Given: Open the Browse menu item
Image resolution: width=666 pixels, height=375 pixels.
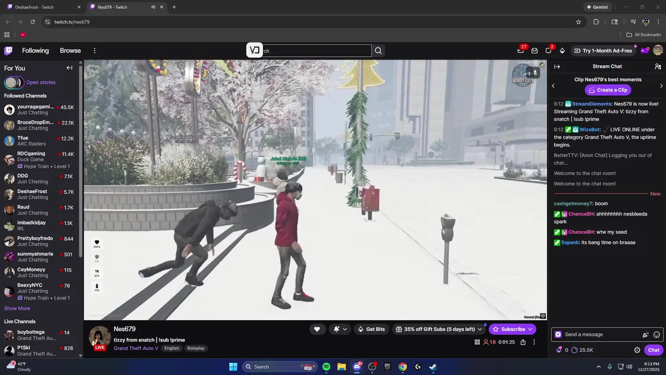Looking at the screenshot, I should (70, 51).
